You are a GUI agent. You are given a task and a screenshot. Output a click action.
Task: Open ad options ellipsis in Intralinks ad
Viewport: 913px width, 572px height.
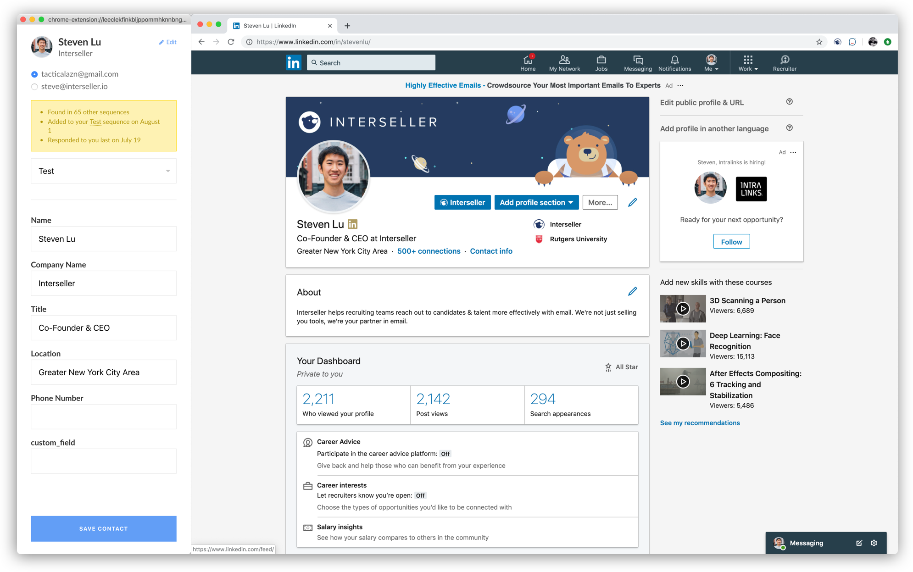point(793,152)
